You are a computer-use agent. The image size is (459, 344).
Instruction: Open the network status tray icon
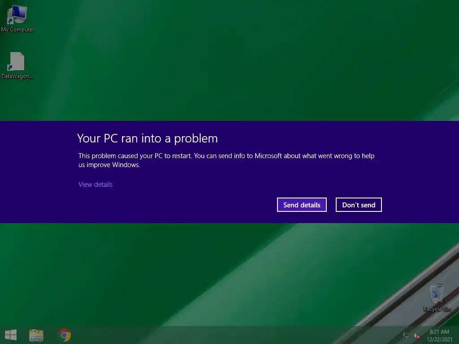click(406, 335)
